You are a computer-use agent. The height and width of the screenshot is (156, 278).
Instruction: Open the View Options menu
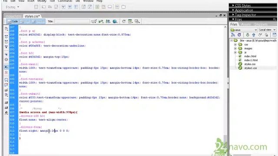pos(130,21)
